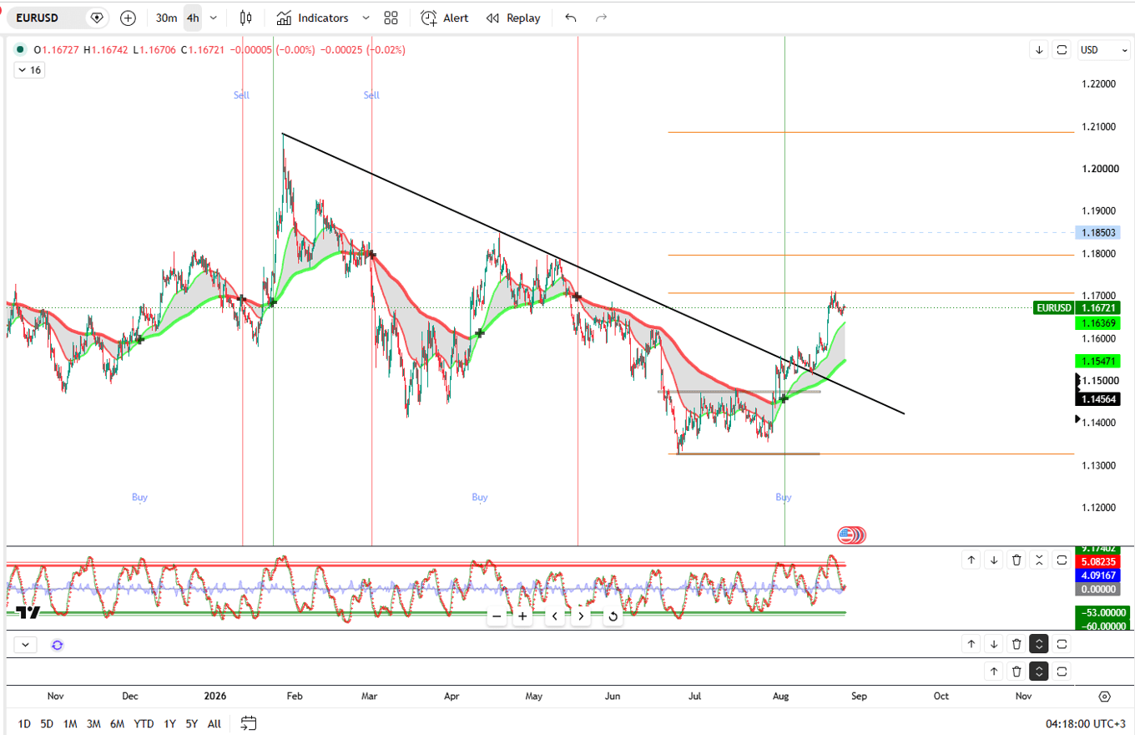Screen dimensions: 1135x735
Task: Collapse the oscillator pane
Action: (1039, 560)
